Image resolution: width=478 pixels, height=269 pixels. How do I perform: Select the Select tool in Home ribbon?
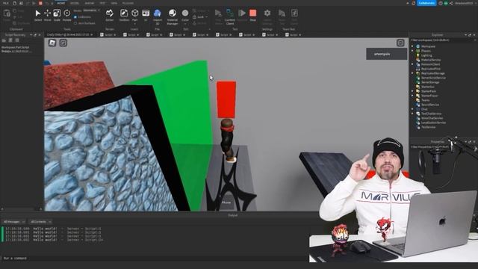(38, 15)
